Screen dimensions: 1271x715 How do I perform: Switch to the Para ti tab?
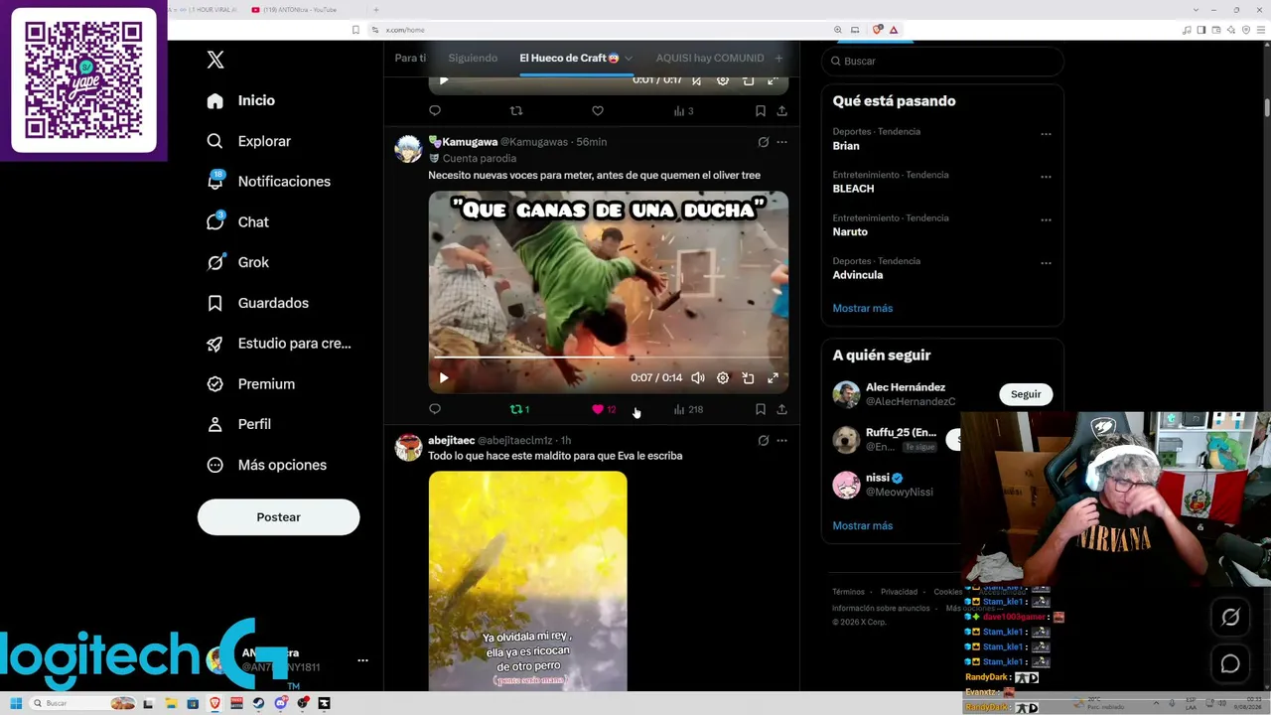[x=410, y=58]
